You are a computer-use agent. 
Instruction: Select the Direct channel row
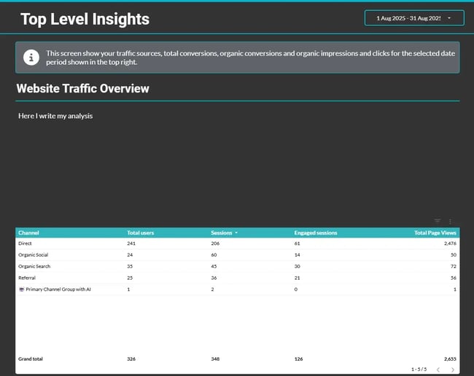[26, 243]
